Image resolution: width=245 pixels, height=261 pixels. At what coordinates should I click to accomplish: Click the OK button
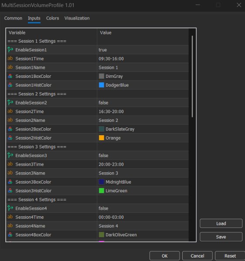(x=165, y=256)
